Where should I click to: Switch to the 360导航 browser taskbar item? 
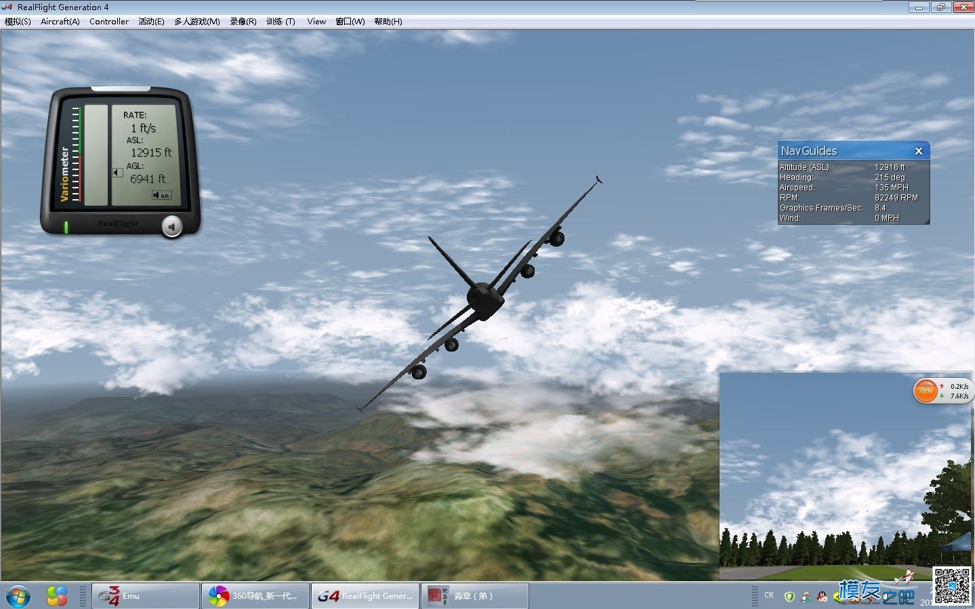(x=255, y=596)
